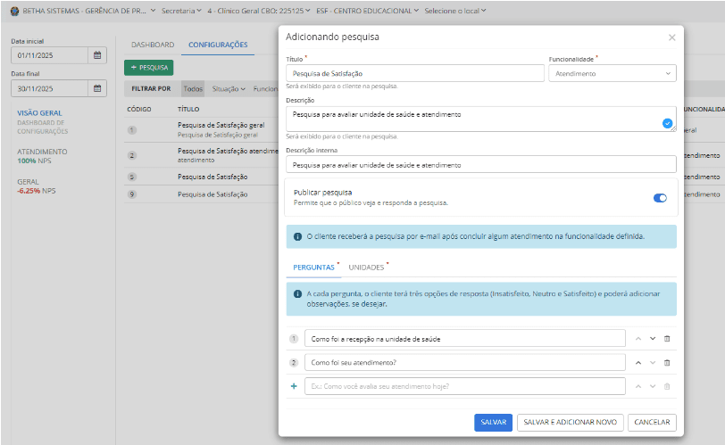Switch to the Dashboard tab
The width and height of the screenshot is (725, 445).
pyautogui.click(x=152, y=45)
